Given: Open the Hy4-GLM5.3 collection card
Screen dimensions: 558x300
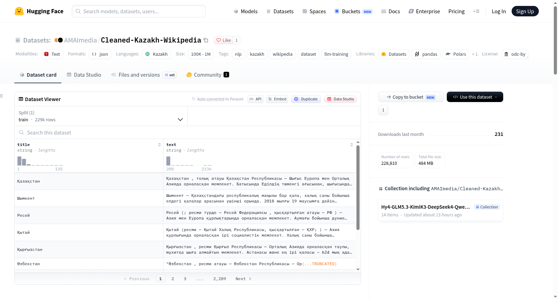Looking at the screenshot, I should click(x=440, y=210).
